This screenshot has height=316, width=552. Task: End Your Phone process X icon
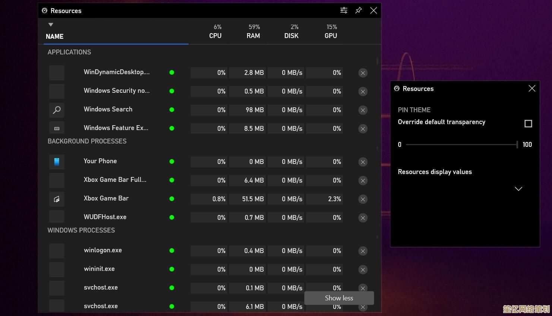363,162
